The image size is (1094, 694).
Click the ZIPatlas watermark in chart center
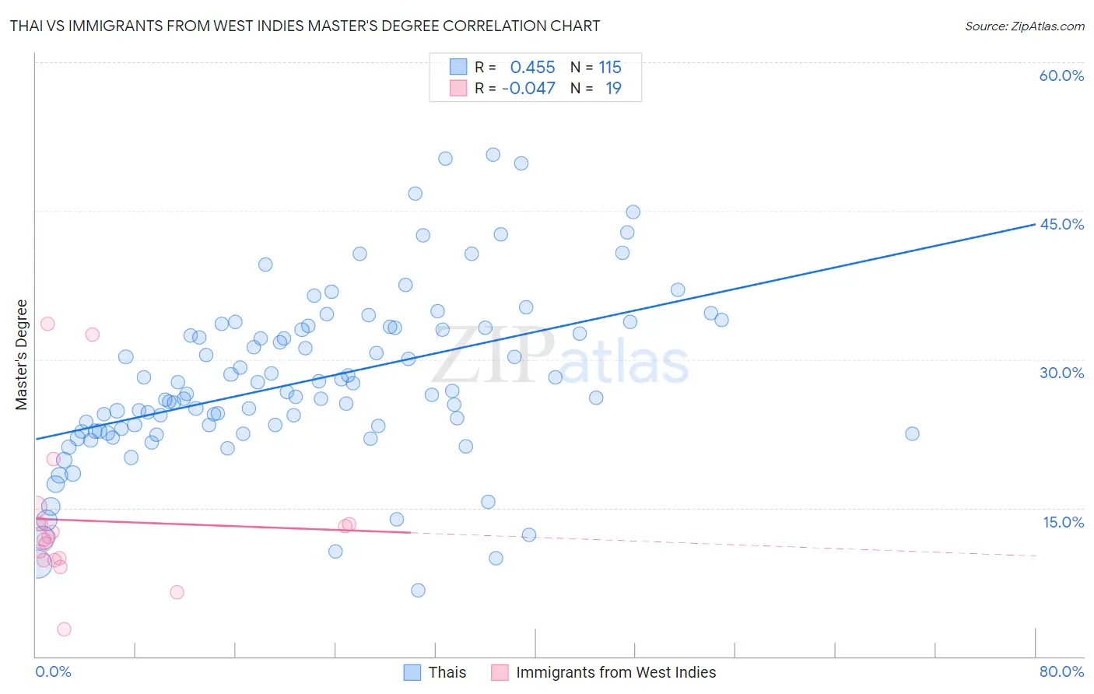[x=560, y=358]
